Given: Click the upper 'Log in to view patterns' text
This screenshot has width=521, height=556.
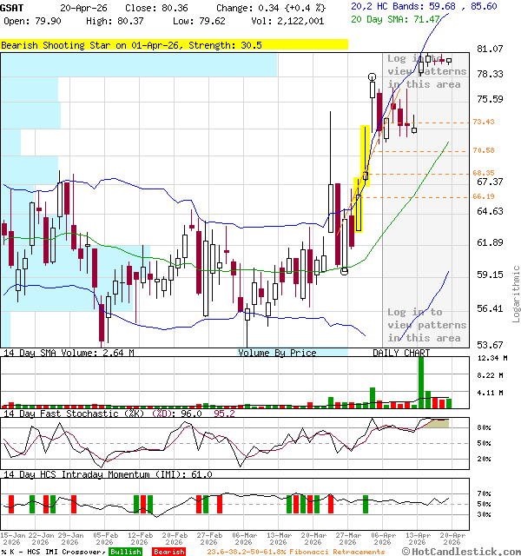Looking at the screenshot, I should click(425, 71).
